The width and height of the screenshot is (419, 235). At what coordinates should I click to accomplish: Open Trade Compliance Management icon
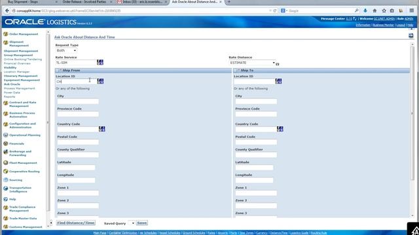6,208
